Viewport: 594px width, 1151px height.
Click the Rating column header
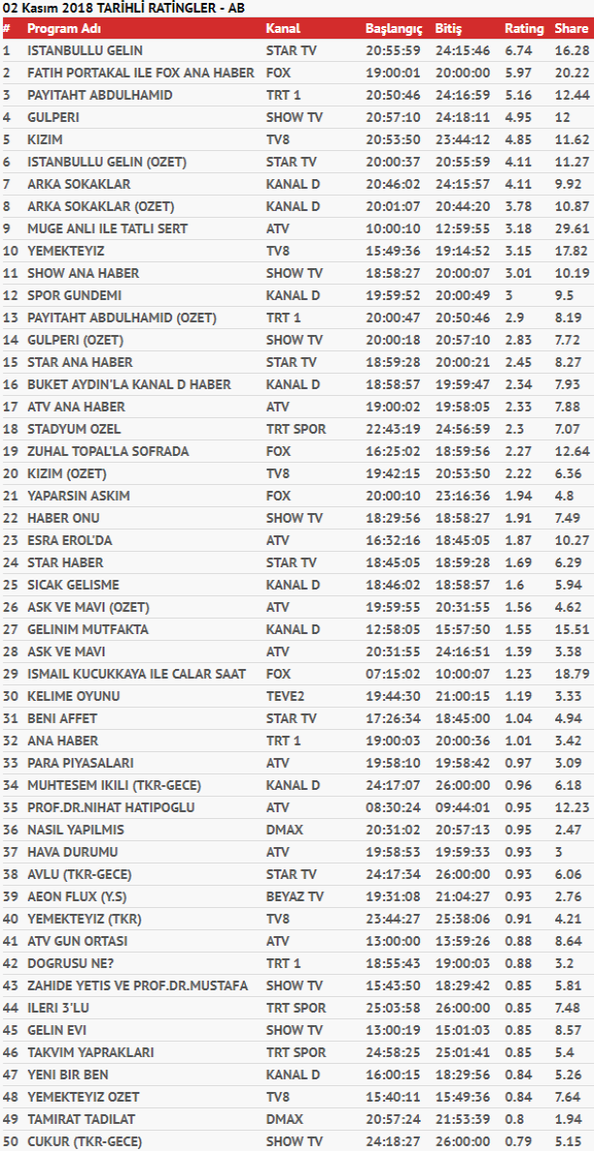(524, 29)
